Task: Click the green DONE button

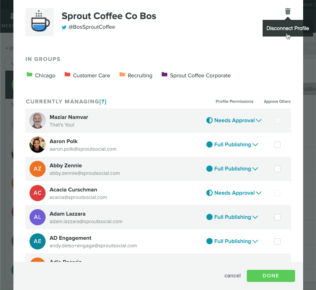Action: (271, 276)
